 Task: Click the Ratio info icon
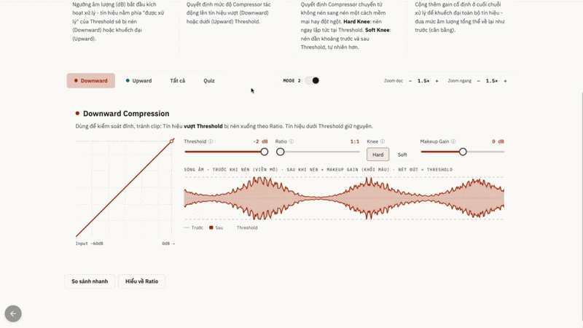[291, 141]
